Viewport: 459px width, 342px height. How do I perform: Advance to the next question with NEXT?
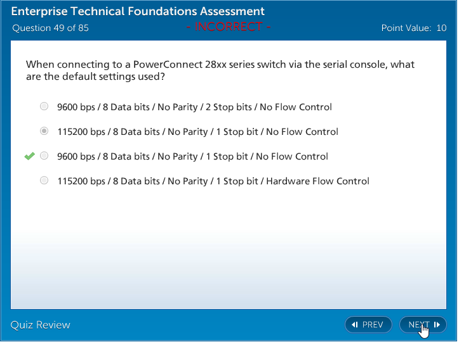tap(422, 325)
